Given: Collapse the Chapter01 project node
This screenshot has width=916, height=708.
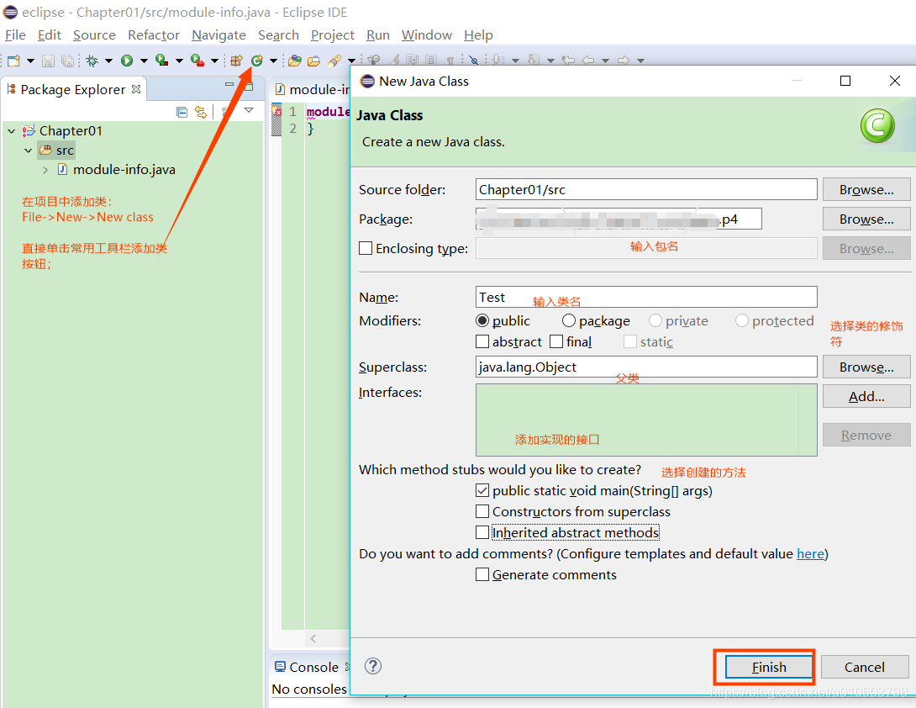Looking at the screenshot, I should pos(12,131).
